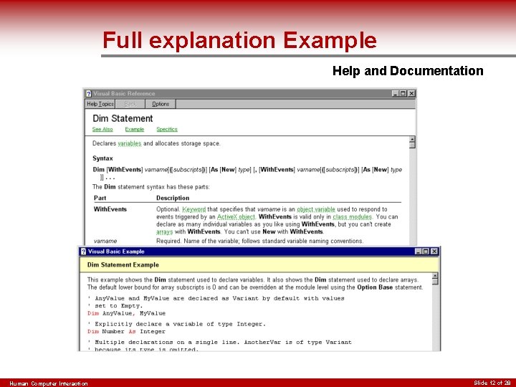Viewport: 516px width, 387px height.
Task: Open the 'object variable' definition link
Action: pyautogui.click(x=316, y=209)
